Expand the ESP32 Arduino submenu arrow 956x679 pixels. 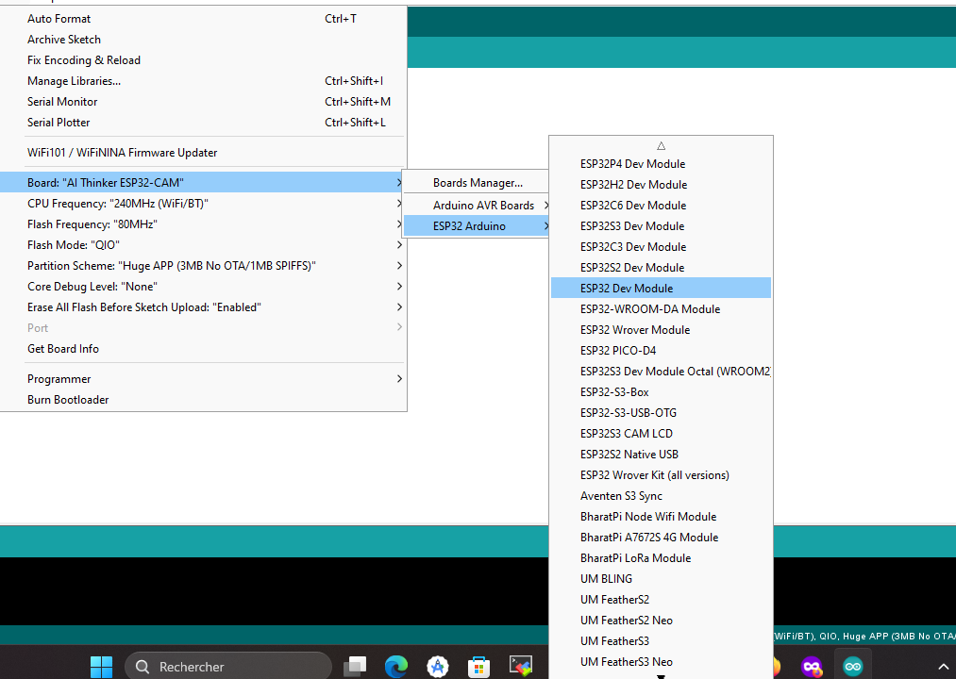coord(546,225)
